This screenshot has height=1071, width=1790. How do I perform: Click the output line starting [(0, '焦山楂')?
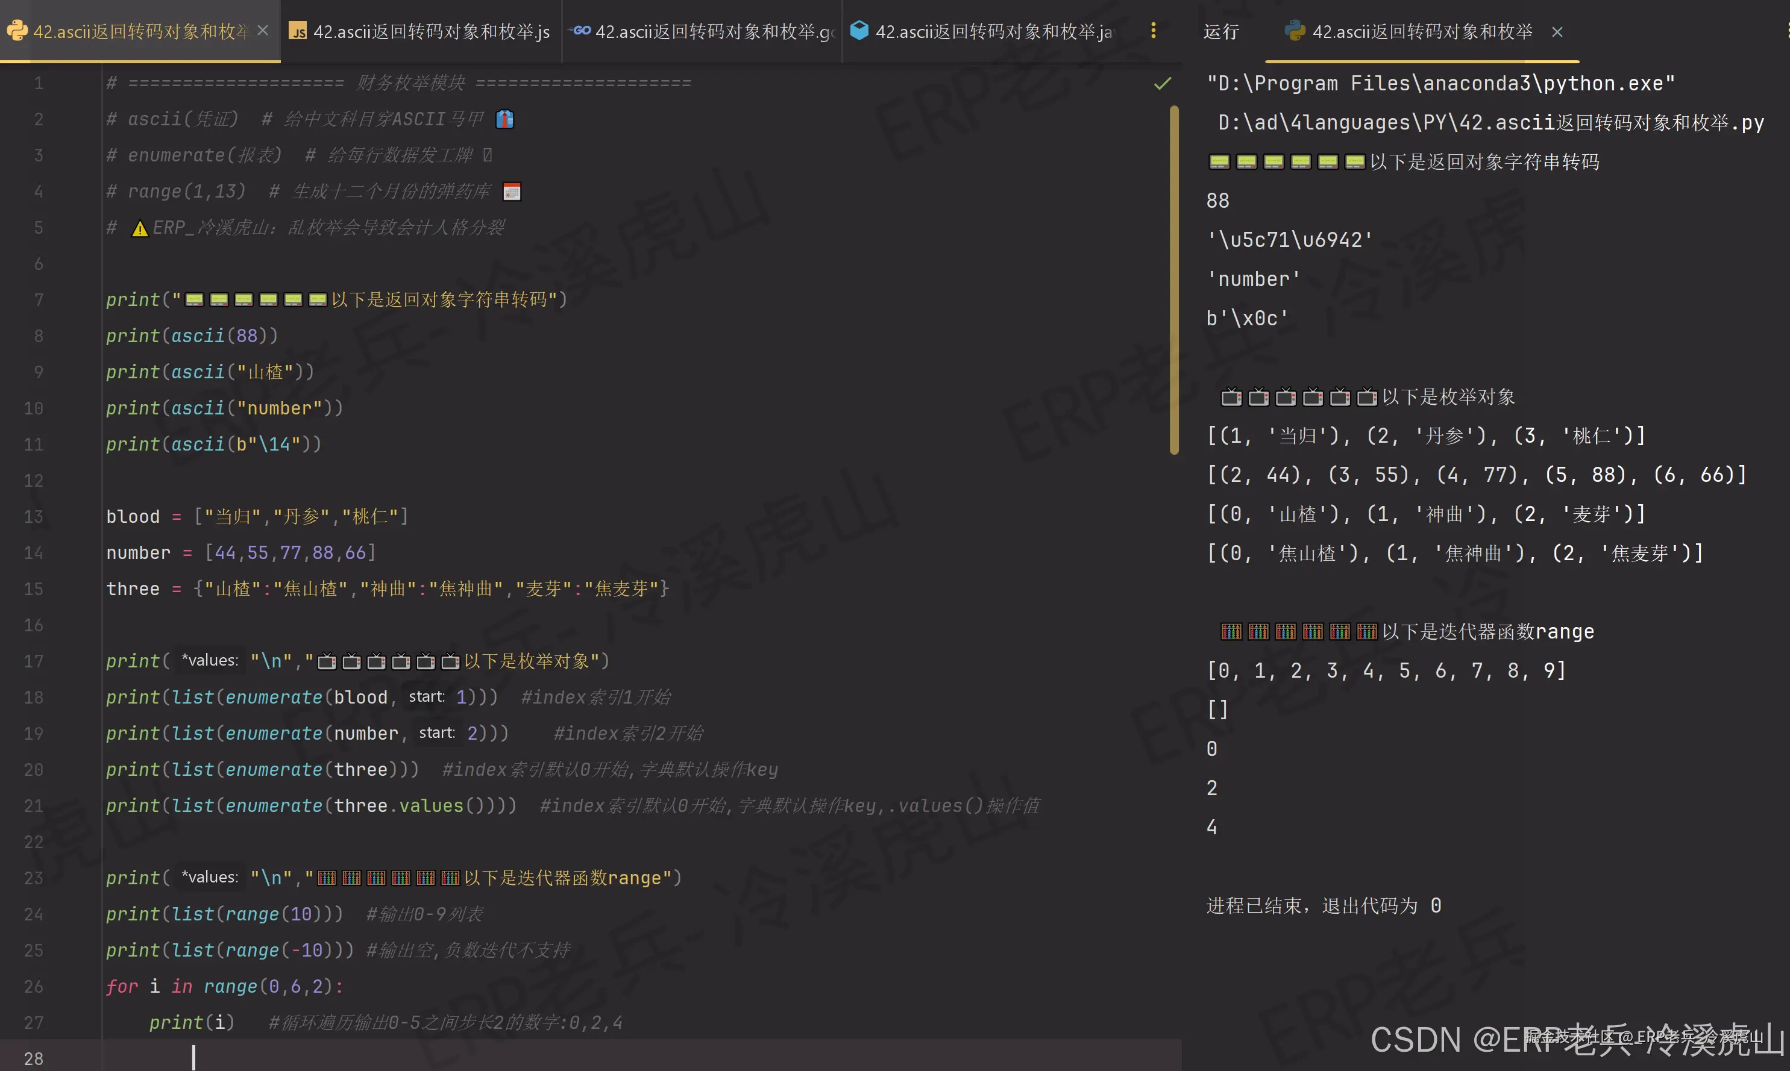[1455, 554]
